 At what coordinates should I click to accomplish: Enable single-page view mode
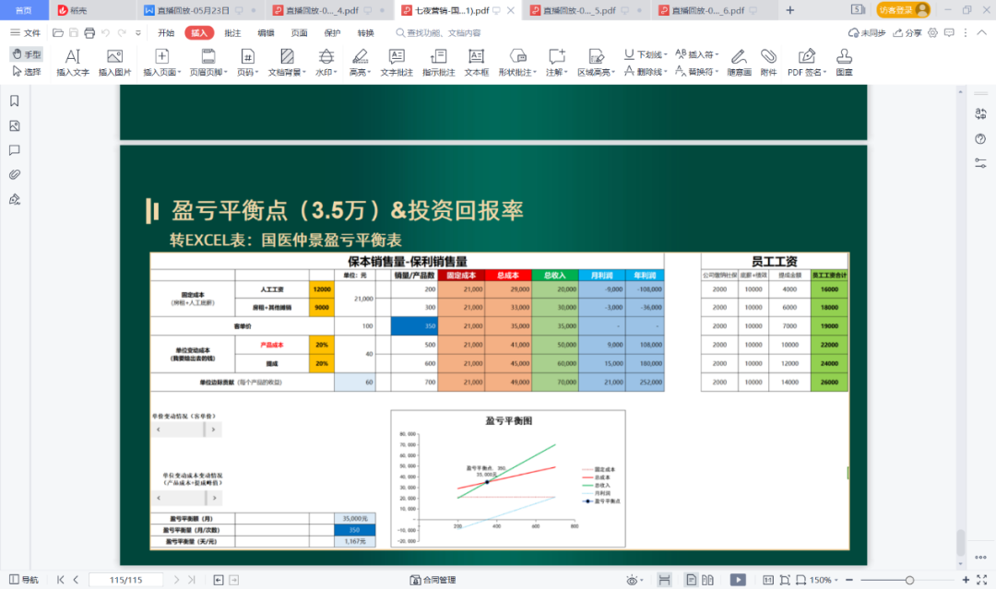[691, 580]
